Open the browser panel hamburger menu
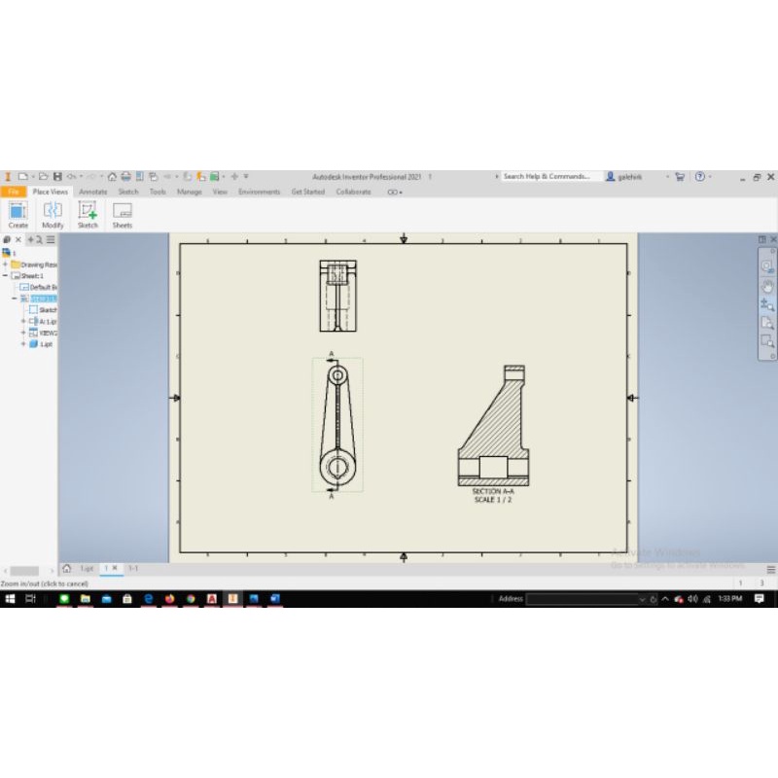778x778 pixels. point(51,239)
